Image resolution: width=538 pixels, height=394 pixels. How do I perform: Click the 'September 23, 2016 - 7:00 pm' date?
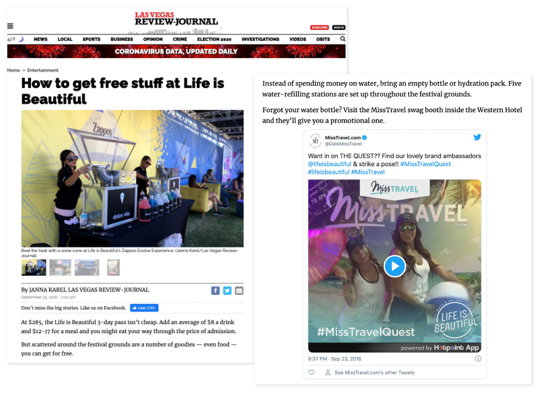[48, 297]
